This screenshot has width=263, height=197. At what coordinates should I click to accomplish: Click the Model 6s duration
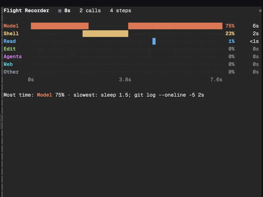[256, 26]
